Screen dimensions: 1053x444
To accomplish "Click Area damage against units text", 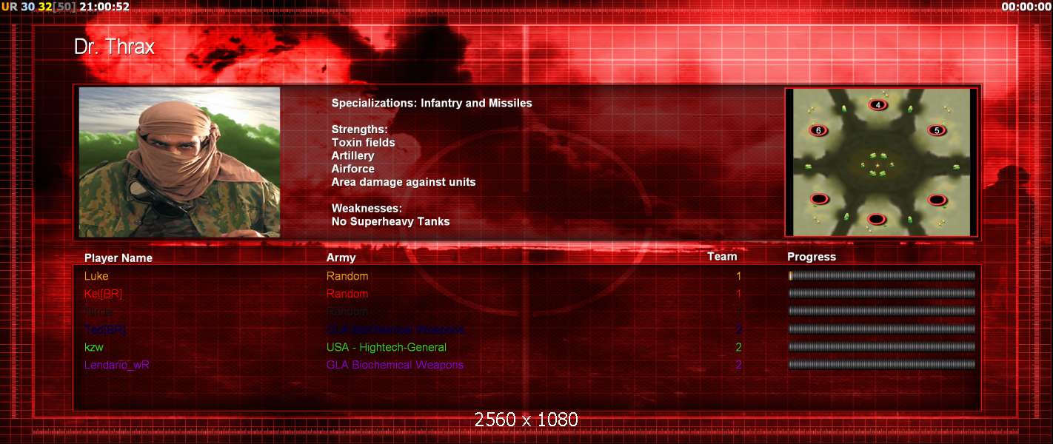I will pos(404,182).
